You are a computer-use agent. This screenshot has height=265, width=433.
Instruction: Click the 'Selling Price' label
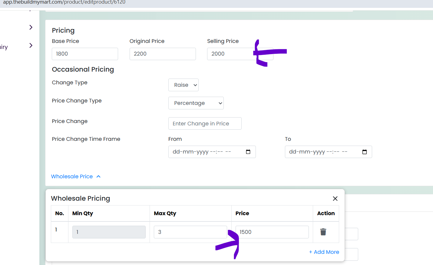tap(223, 41)
